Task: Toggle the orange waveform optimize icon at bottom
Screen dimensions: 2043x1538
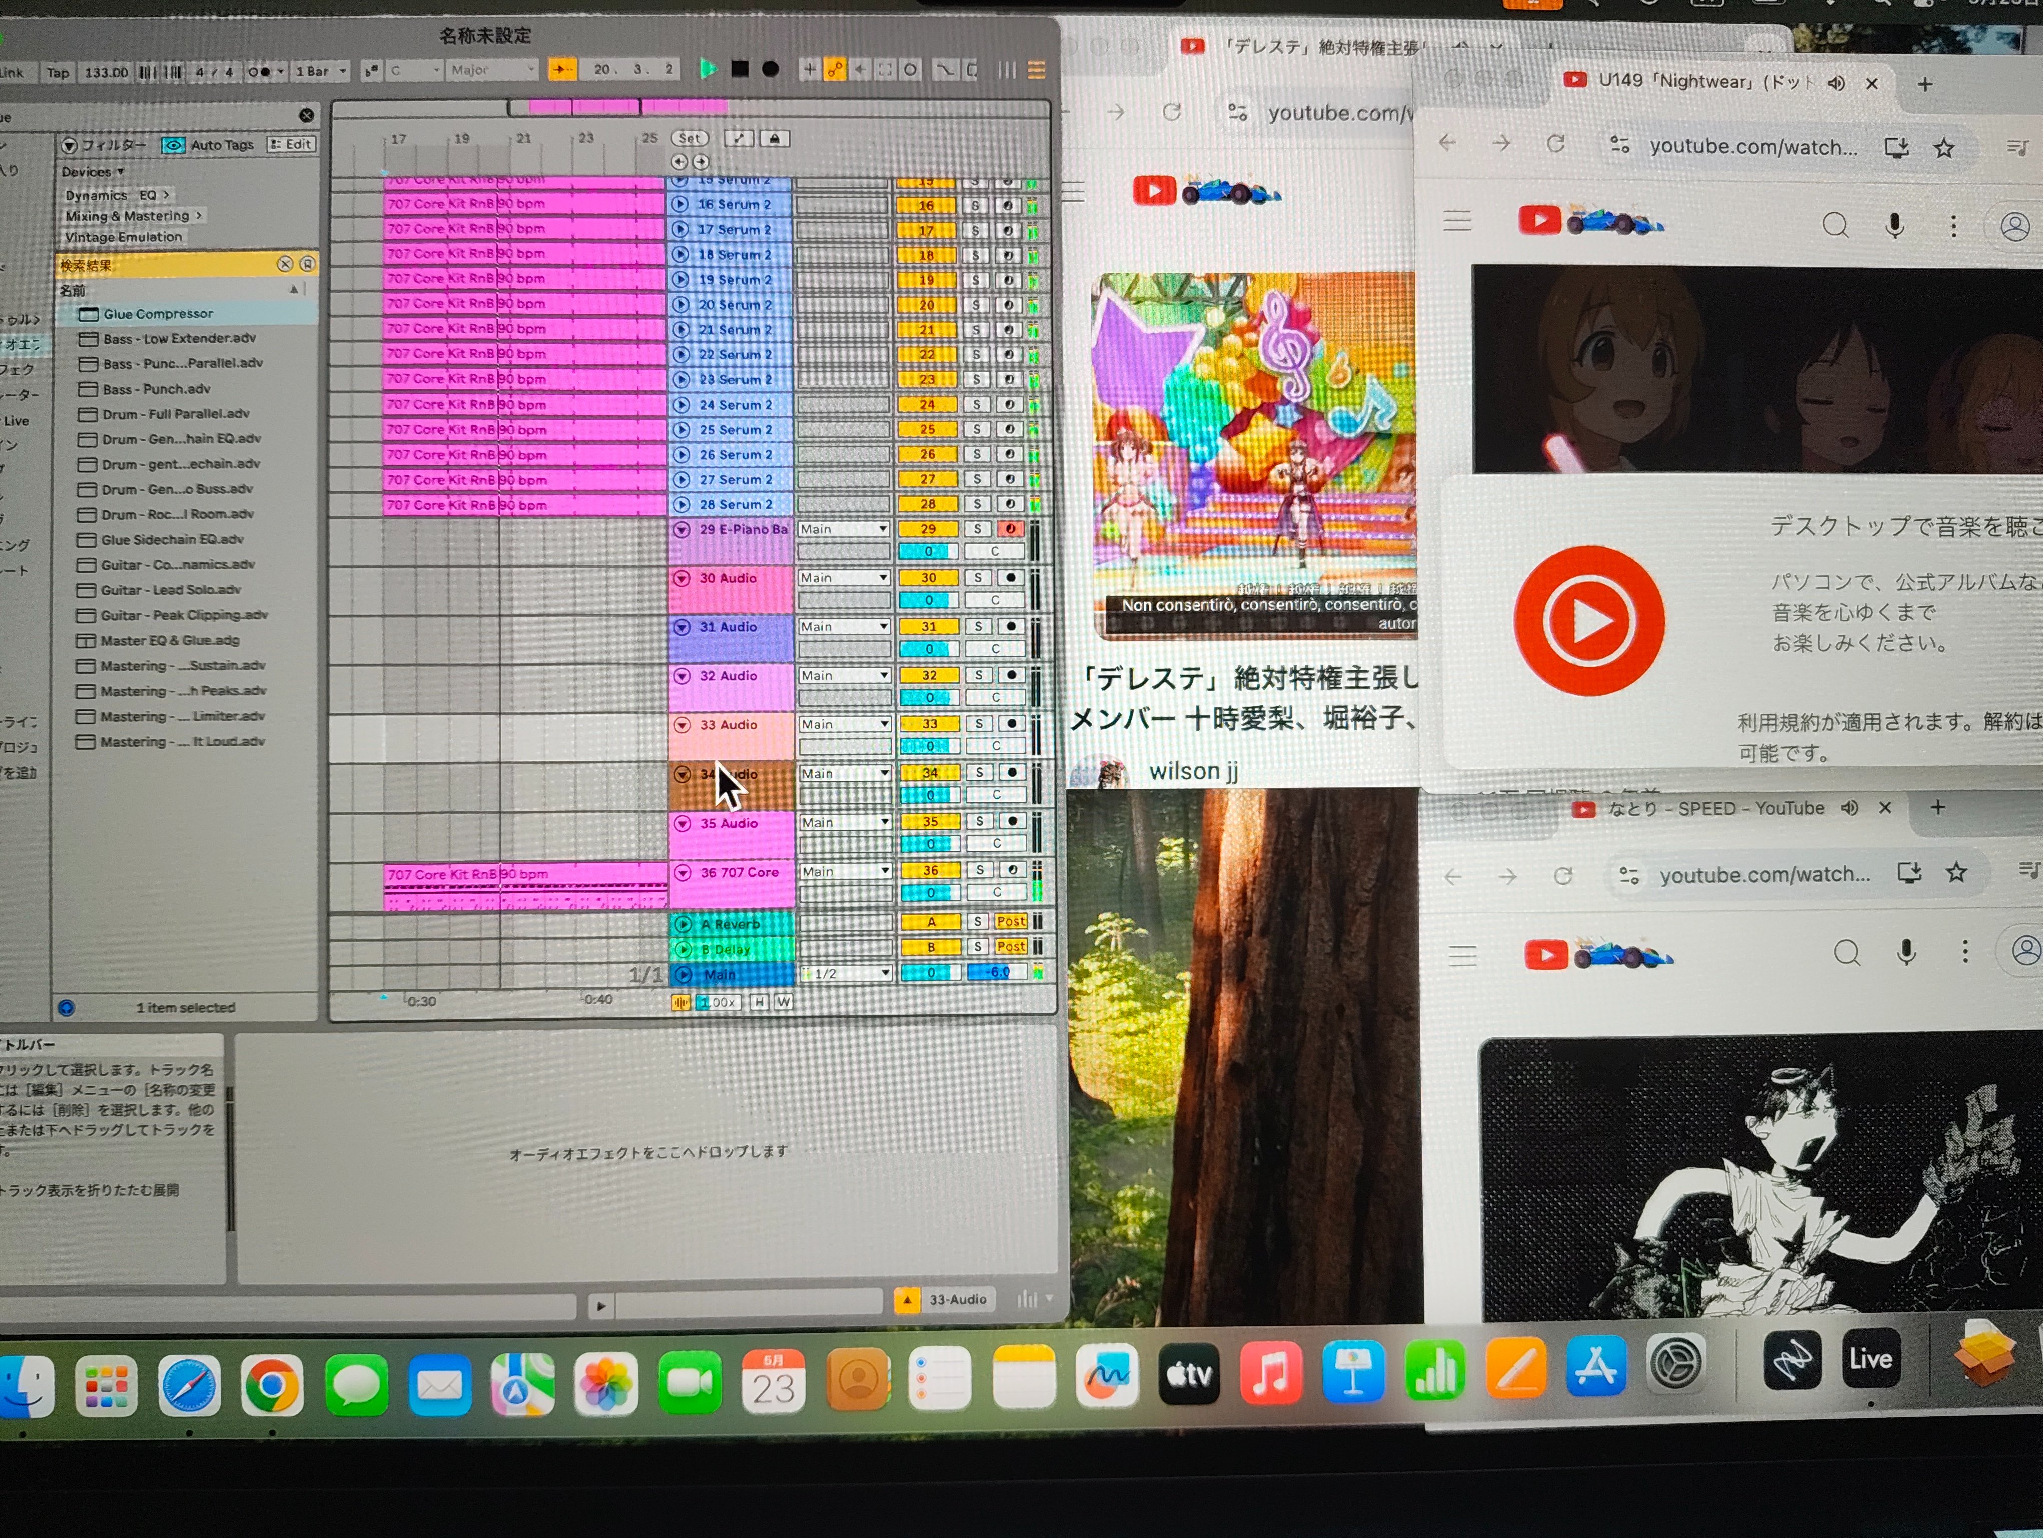Action: pyautogui.click(x=680, y=1003)
